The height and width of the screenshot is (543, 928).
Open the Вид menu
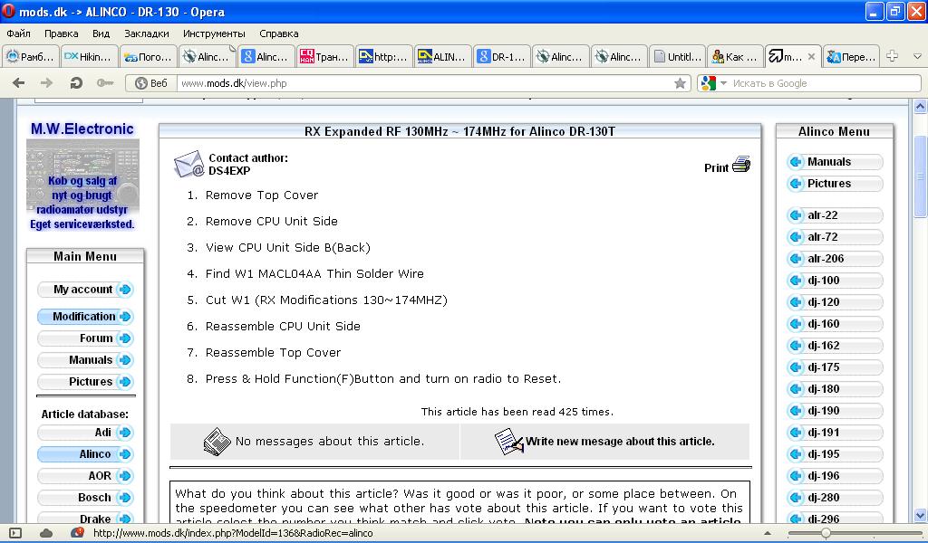pos(101,33)
